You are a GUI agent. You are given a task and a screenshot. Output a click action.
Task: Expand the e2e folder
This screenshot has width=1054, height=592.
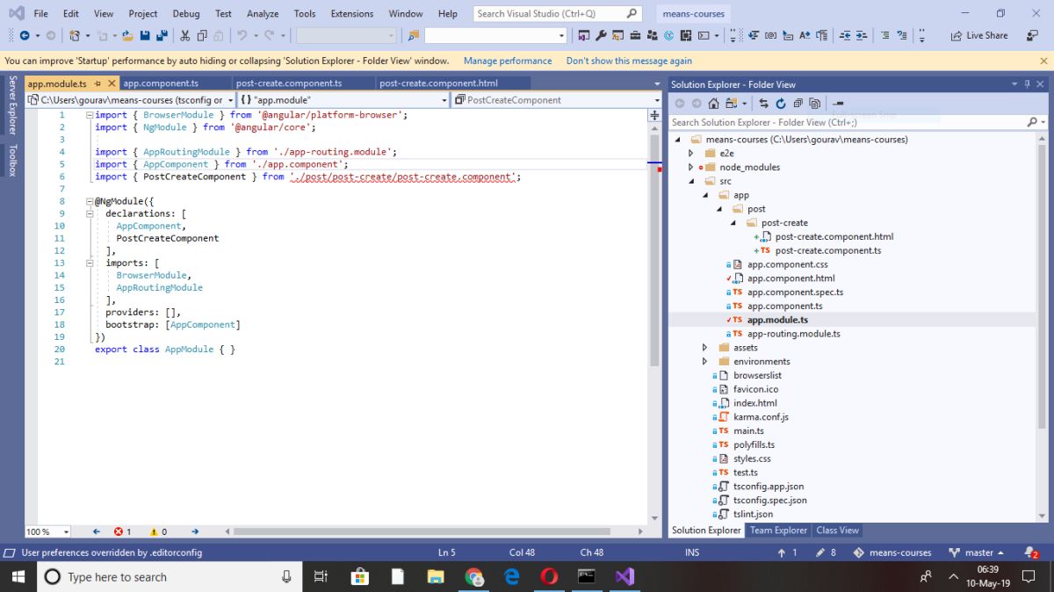pyautogui.click(x=690, y=153)
